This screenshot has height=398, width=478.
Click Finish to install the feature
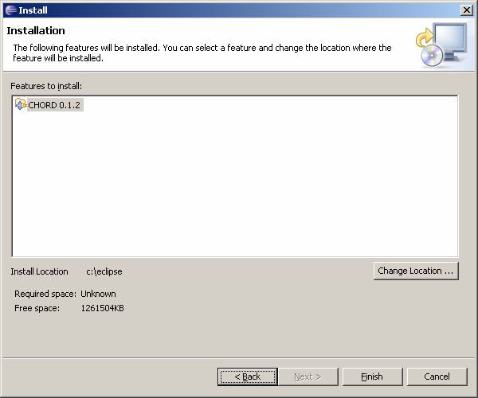[x=372, y=377]
